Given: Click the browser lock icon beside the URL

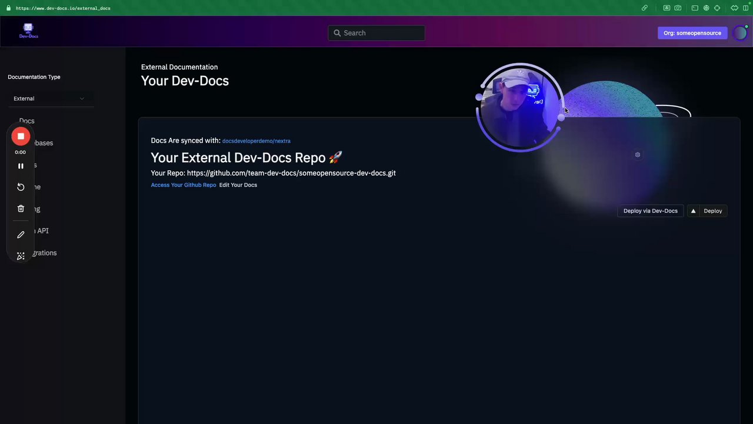Looking at the screenshot, I should click(8, 8).
